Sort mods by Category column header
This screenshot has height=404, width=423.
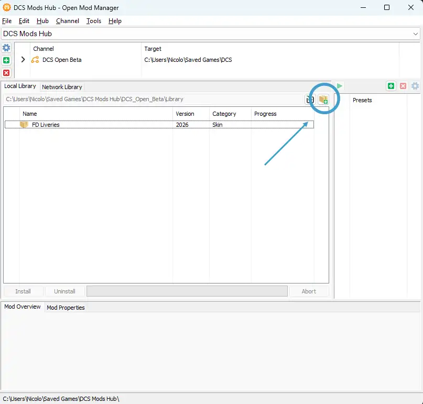[x=230, y=114]
